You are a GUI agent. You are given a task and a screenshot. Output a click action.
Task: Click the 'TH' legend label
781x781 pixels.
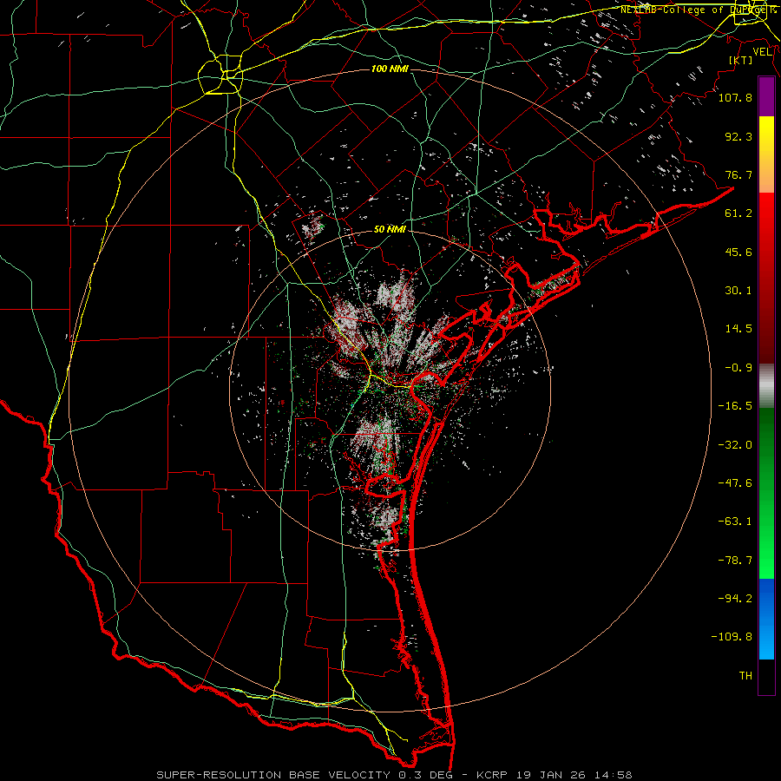745,676
